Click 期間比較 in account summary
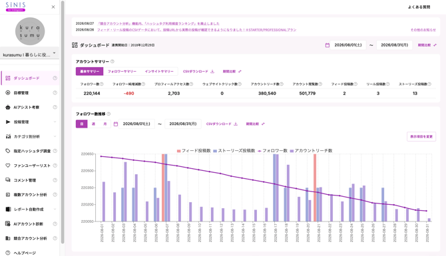Viewport: 446px width, 256px height. (232, 71)
